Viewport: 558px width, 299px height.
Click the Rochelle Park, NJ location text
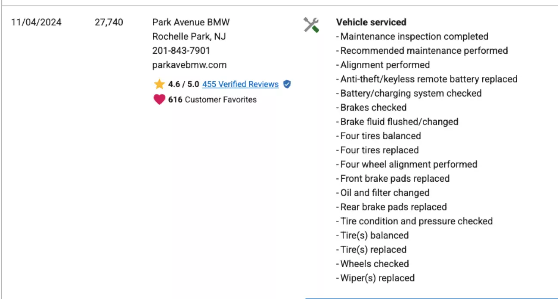pyautogui.click(x=189, y=37)
